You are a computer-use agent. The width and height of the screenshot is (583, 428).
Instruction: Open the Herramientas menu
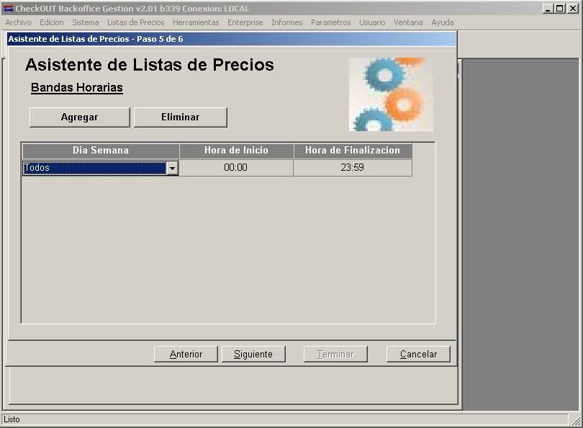[x=196, y=22]
